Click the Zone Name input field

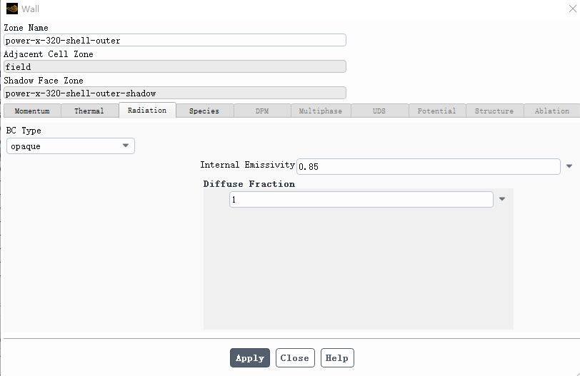click(175, 41)
